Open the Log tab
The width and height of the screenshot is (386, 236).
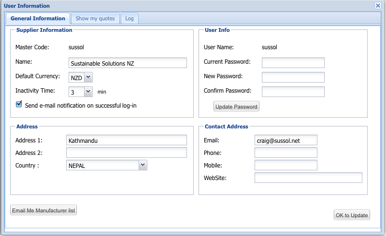click(129, 18)
